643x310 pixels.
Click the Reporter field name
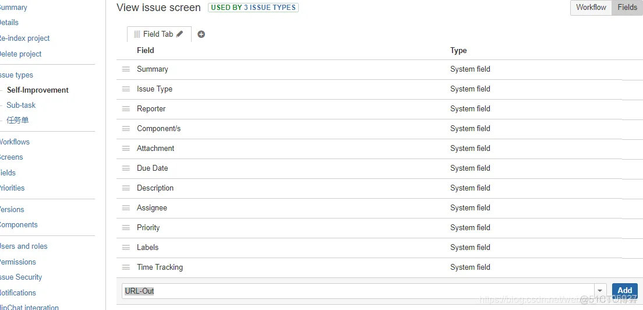[x=151, y=108]
